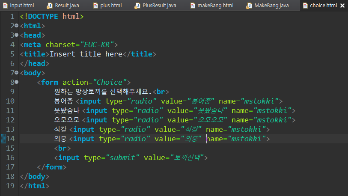This screenshot has width=348, height=196.
Task: Click the "mstokki" name value on line 12
Action: click(272, 120)
